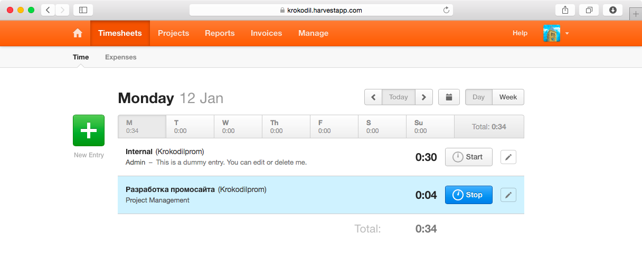The image size is (642, 253).
Task: Open the user avatar dropdown menu
Action: (555, 33)
